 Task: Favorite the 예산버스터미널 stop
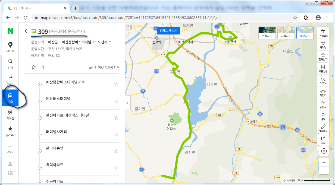(x=116, y=101)
